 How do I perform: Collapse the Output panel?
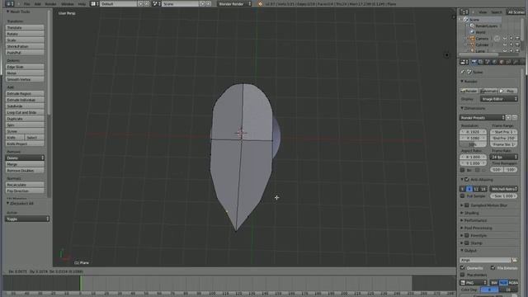[469, 251]
